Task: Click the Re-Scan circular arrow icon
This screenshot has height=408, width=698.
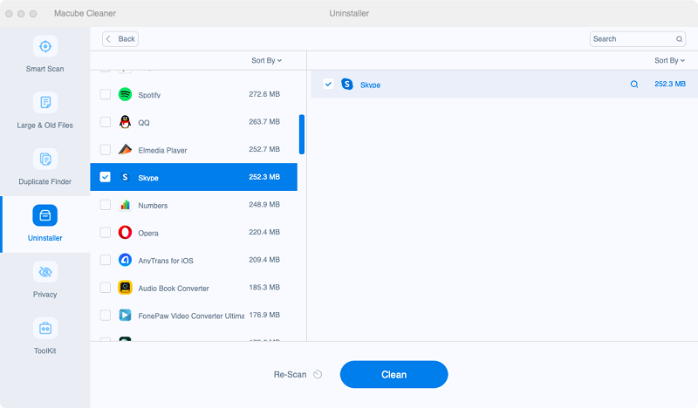Action: pyautogui.click(x=318, y=374)
